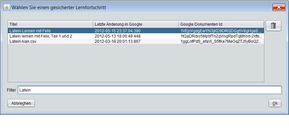Click the date 2012-05-15 23:37:04.390
The width and height of the screenshot is (289, 130).
[x=118, y=31]
